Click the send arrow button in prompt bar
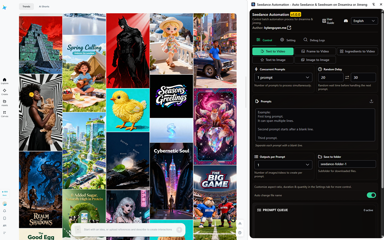This screenshot has width=384, height=240. pyautogui.click(x=179, y=230)
